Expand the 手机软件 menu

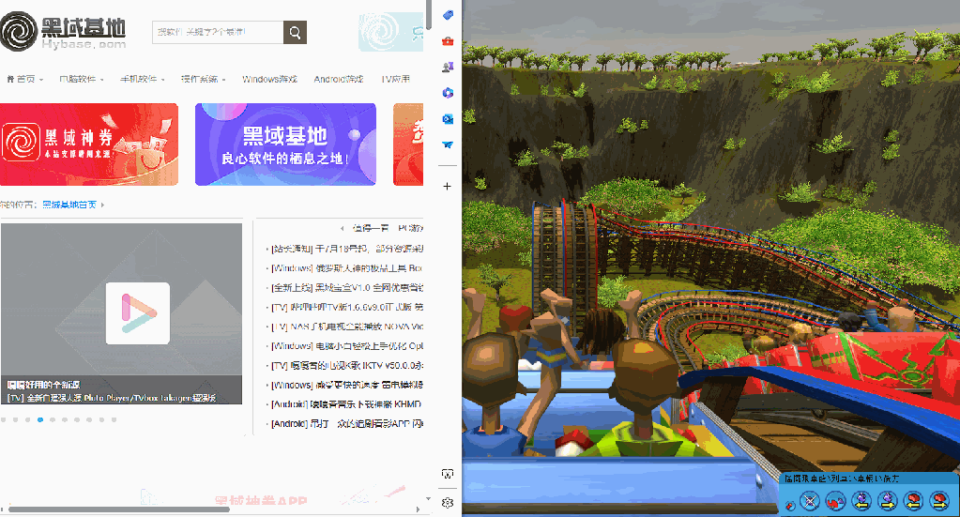[x=142, y=79]
